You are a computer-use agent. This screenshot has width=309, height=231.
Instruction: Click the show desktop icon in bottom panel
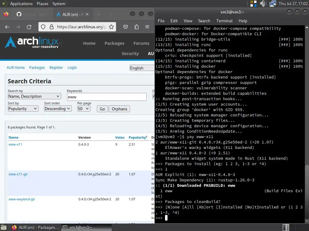tap(4, 227)
